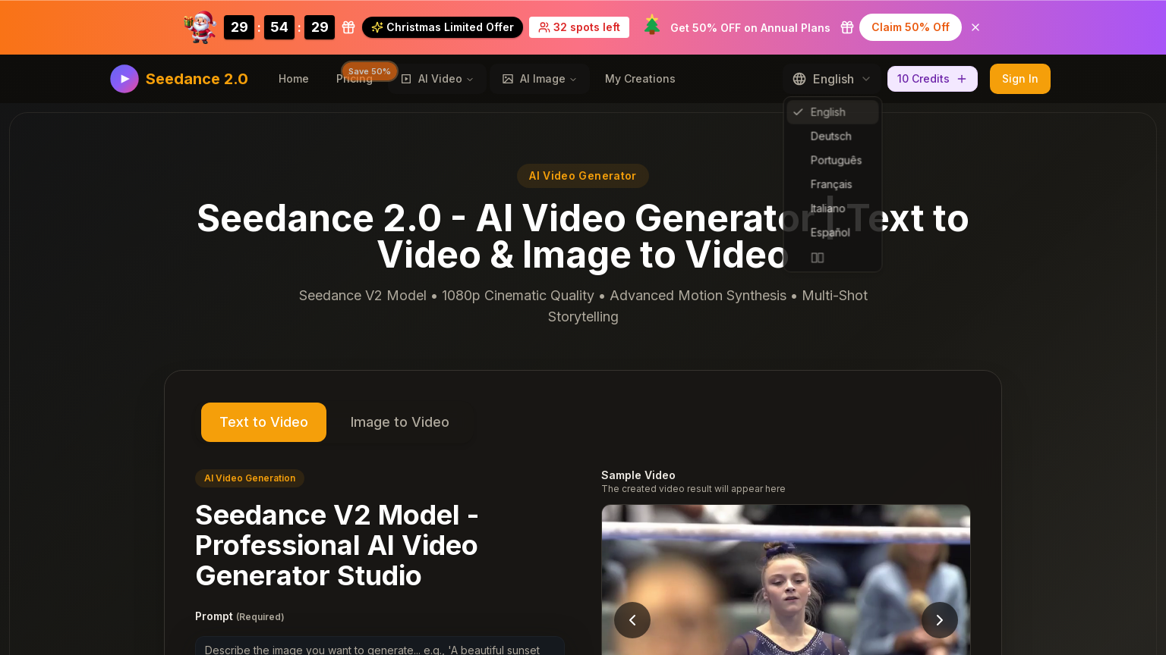Click the prompt description input field
Viewport: 1166px width, 655px height.
[380, 650]
